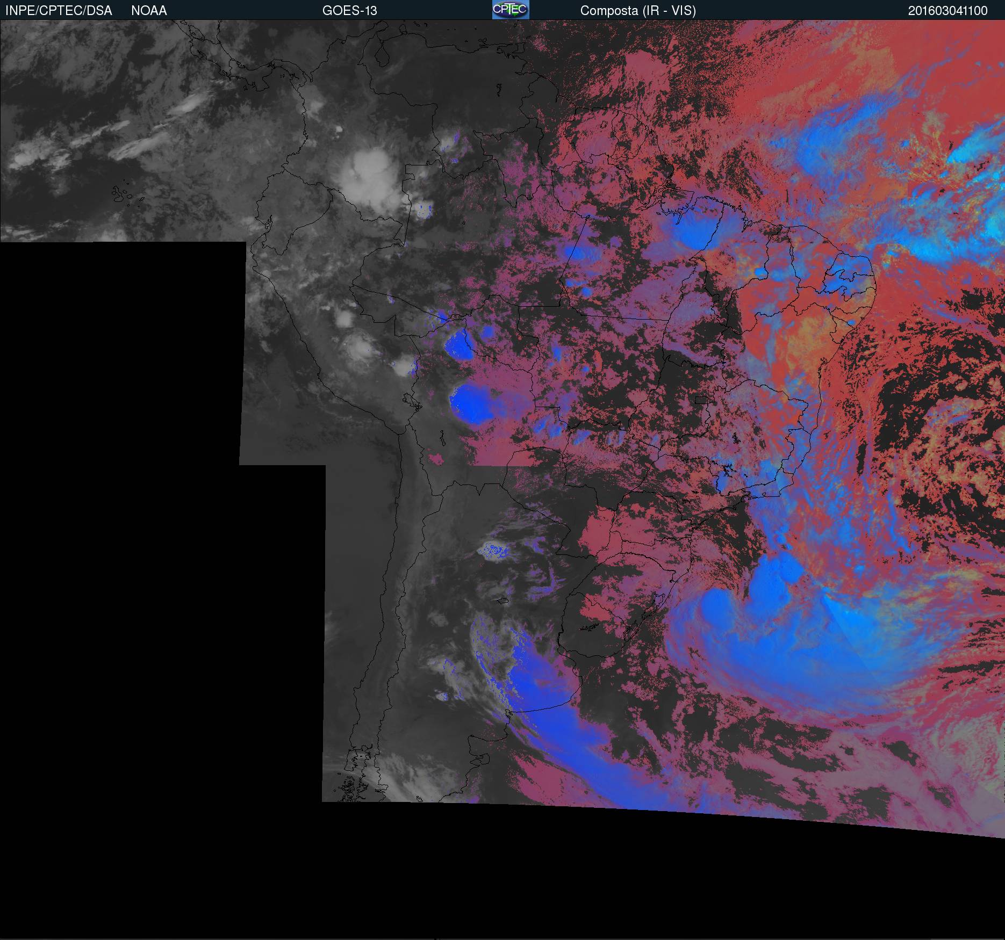Screen dimensions: 1005x940
Task: Click the 201603041100 timestamp
Action: pos(947,11)
